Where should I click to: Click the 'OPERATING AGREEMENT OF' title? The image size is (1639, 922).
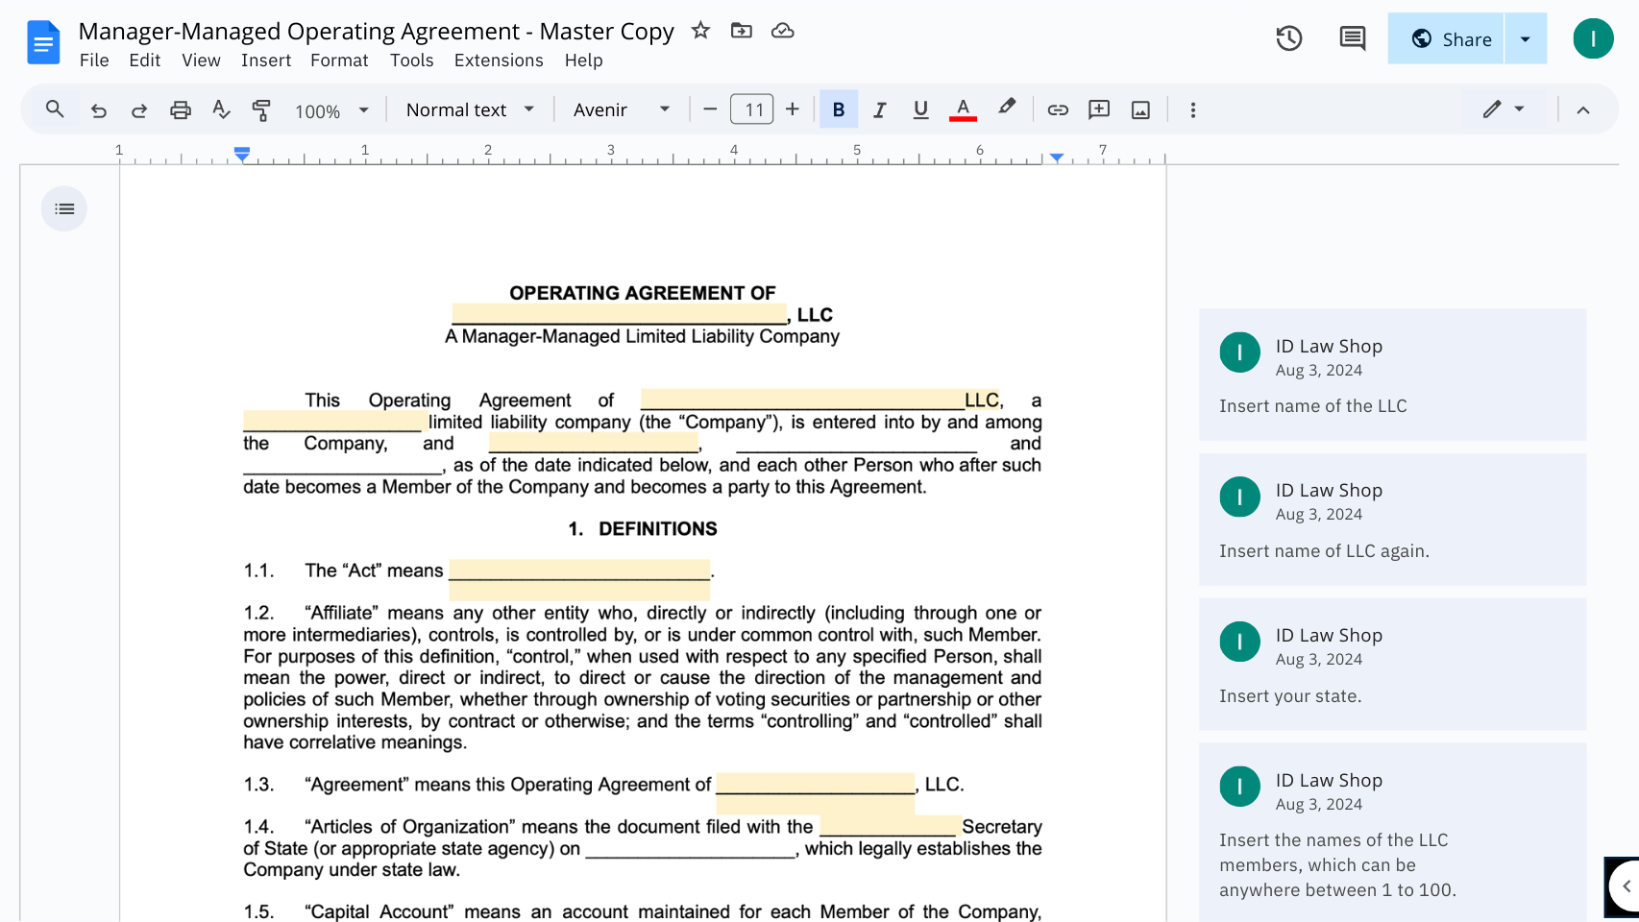643,293
